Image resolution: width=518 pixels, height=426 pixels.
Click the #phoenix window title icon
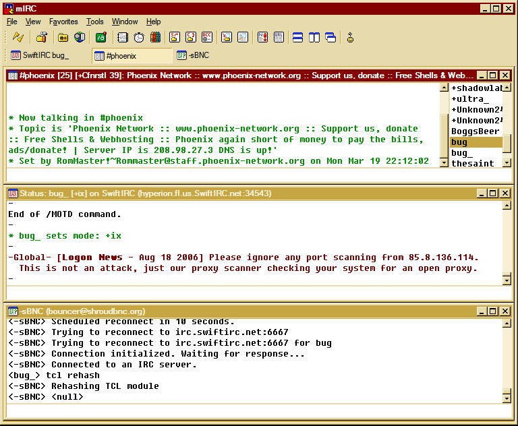pos(13,75)
